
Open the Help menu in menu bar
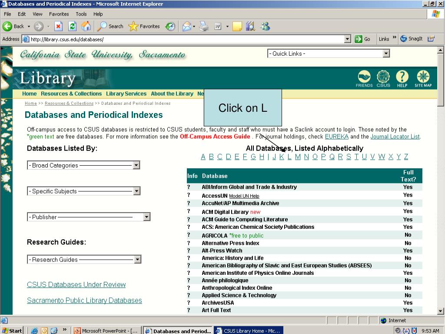point(98,14)
